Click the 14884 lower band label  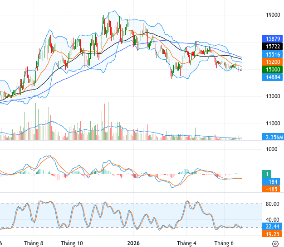pyautogui.click(x=272, y=77)
